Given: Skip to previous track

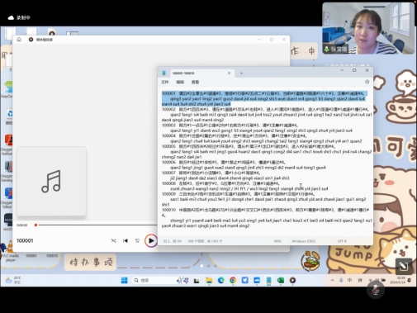Looking at the screenshot, I should coord(126,240).
